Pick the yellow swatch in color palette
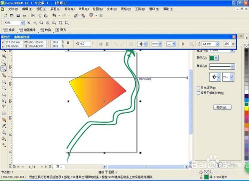 pos(247,109)
